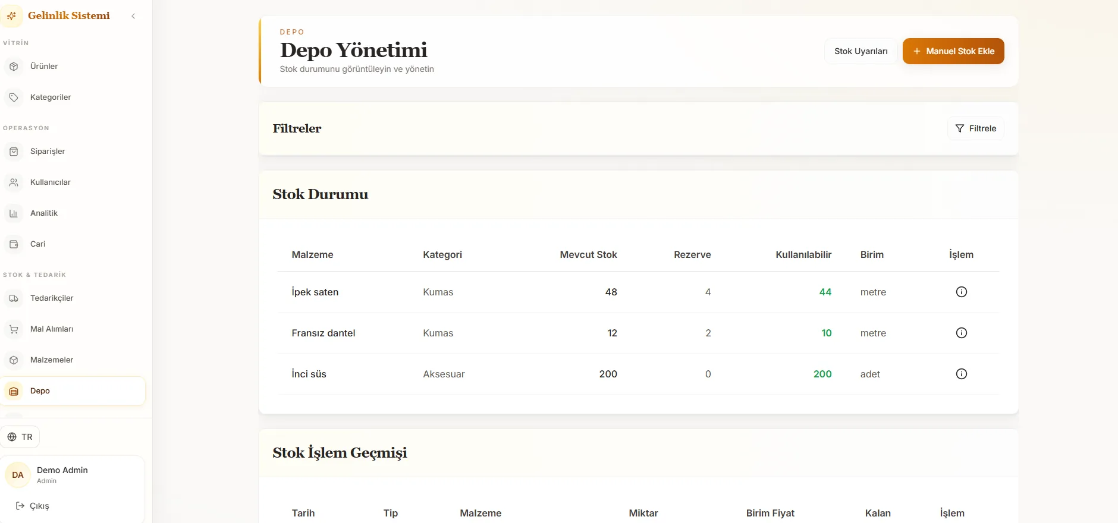The image size is (1118, 523).
Task: Click the Malzemeler box icon
Action: click(x=14, y=360)
